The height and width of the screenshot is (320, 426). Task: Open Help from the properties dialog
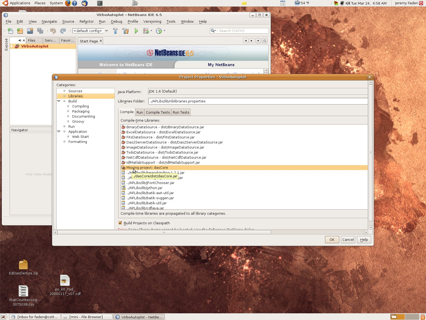pyautogui.click(x=364, y=239)
